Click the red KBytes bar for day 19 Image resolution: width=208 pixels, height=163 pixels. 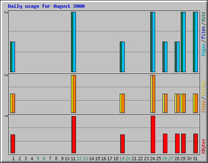point(122,144)
